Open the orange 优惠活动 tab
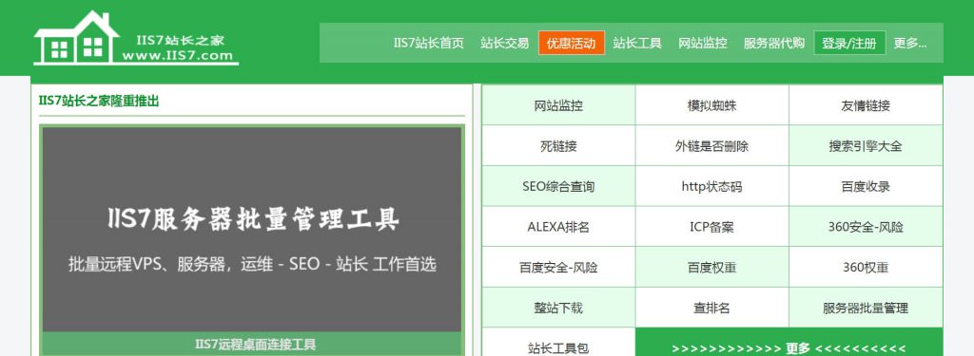 pyautogui.click(x=571, y=43)
